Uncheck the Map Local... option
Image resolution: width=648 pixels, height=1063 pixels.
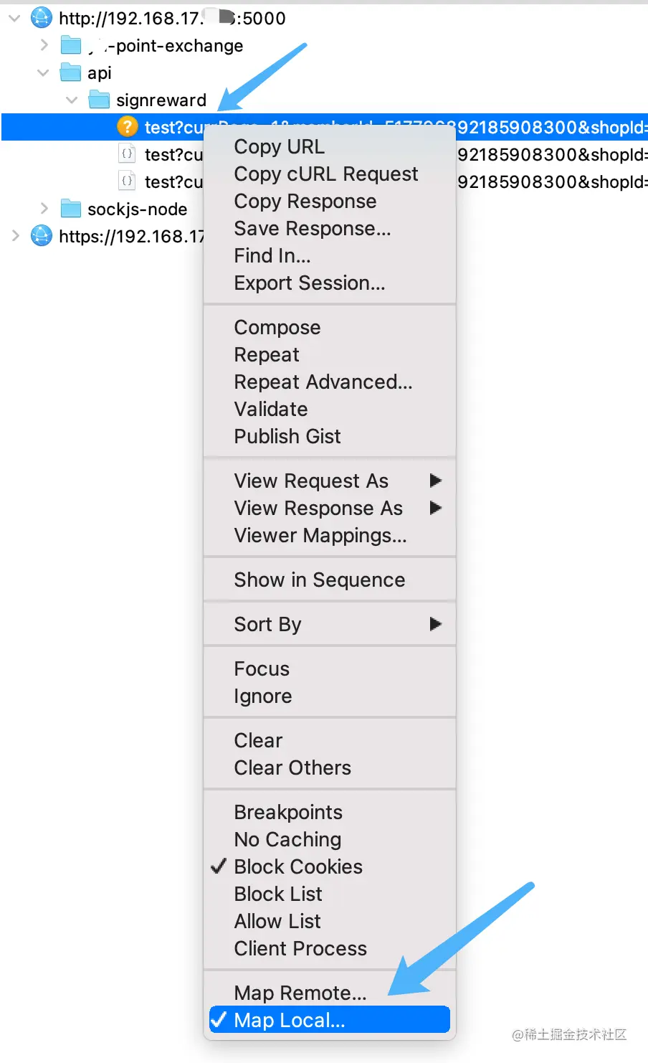[289, 1020]
